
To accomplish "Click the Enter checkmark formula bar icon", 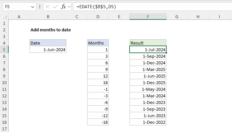I will [x=55, y=7].
